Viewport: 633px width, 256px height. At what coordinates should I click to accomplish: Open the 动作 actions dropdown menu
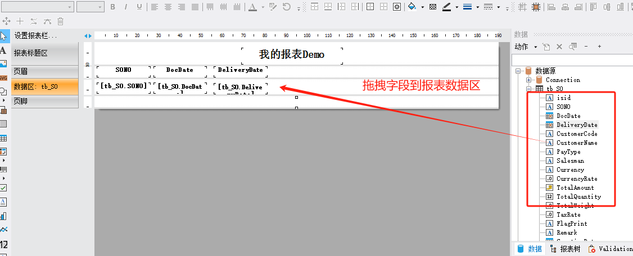click(x=526, y=47)
